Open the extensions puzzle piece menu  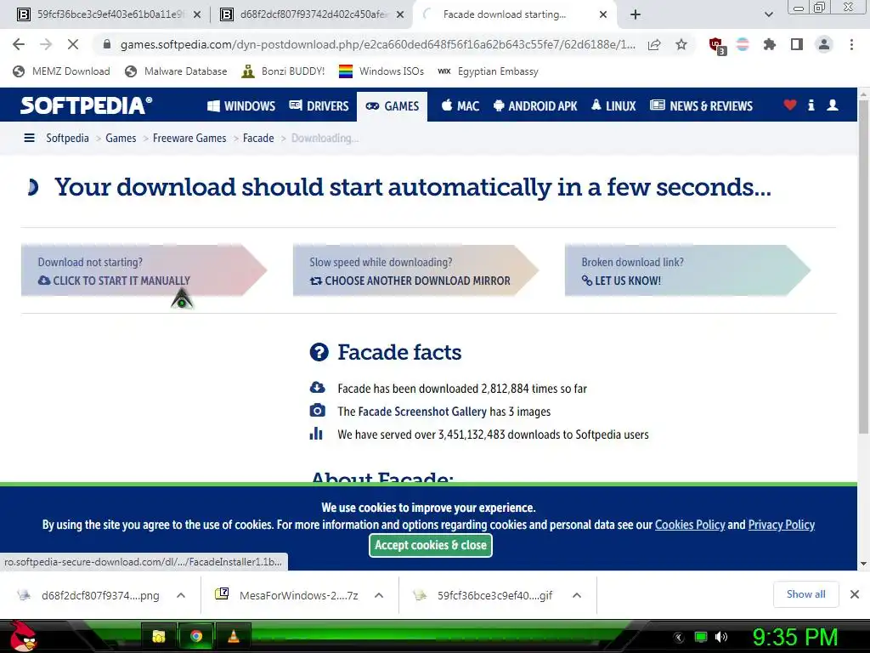[770, 44]
